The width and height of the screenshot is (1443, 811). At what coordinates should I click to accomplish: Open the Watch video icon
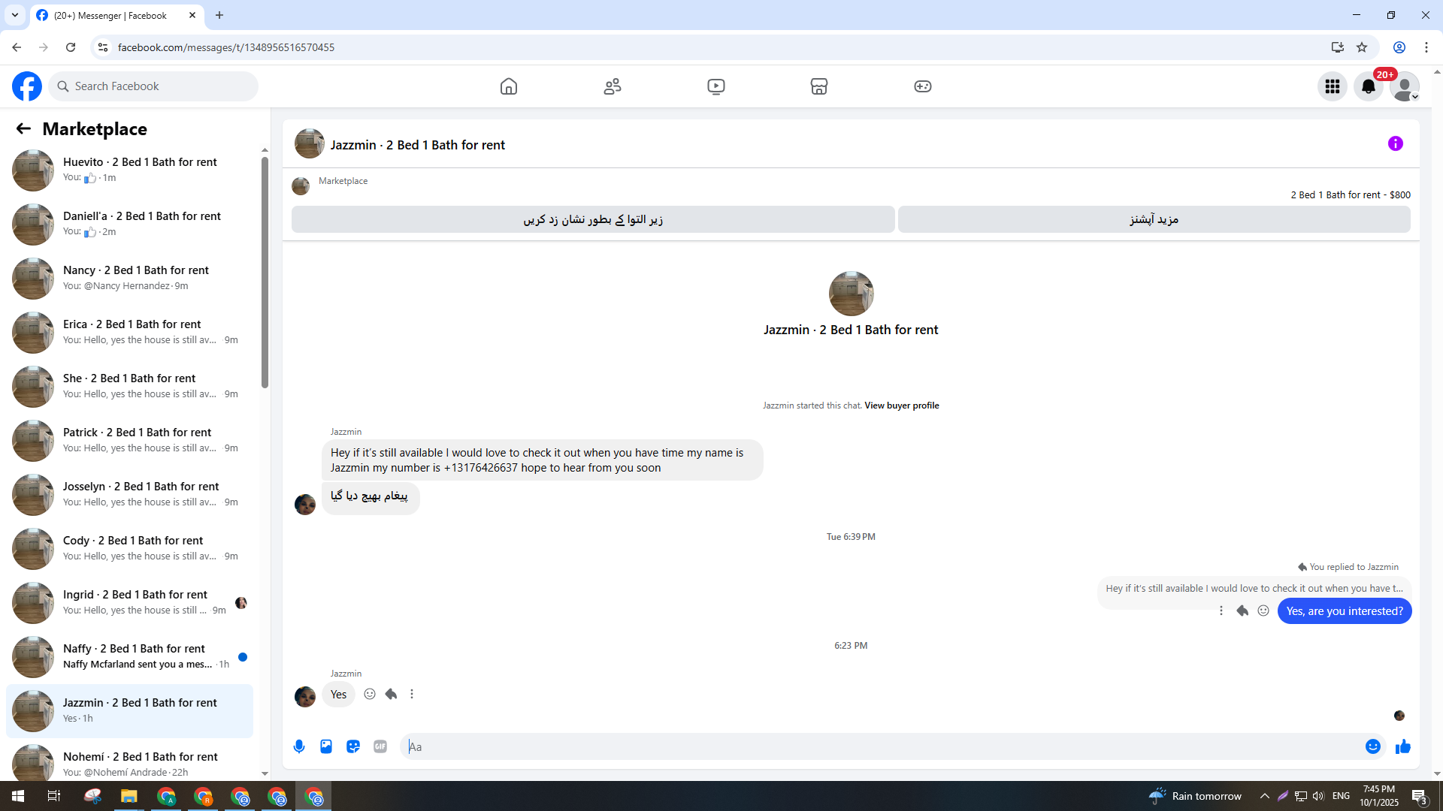[716, 86]
